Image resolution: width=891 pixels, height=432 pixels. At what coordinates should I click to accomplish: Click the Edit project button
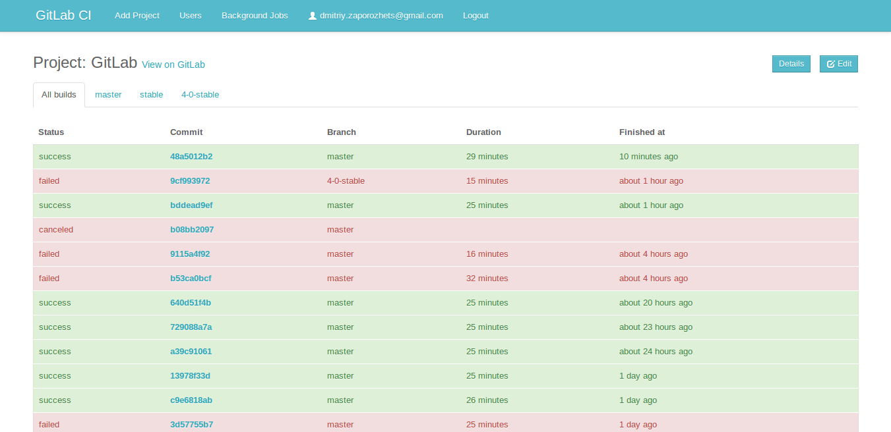(x=838, y=63)
